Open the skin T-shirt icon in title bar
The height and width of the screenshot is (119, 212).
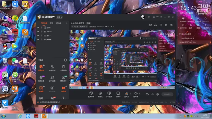(157, 17)
